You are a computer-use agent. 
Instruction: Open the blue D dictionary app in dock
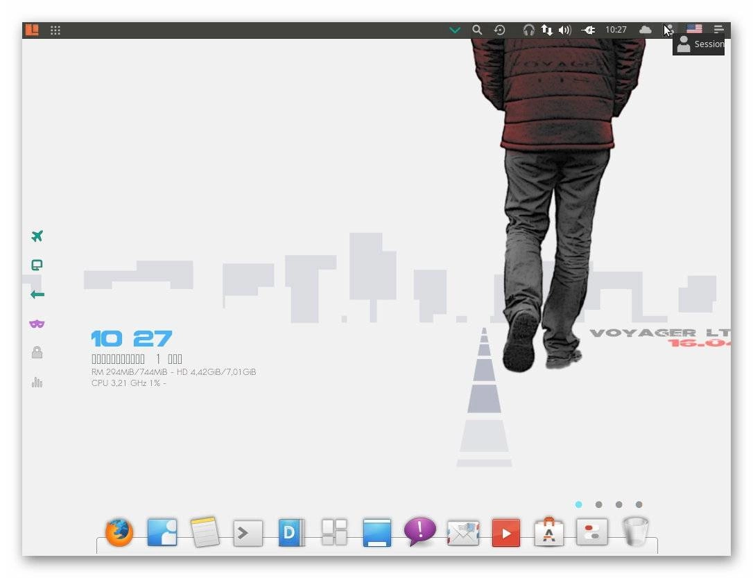click(x=291, y=532)
